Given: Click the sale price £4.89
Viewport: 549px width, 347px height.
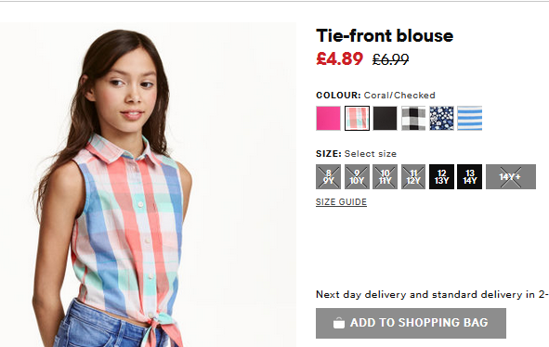Looking at the screenshot, I should [x=339, y=58].
